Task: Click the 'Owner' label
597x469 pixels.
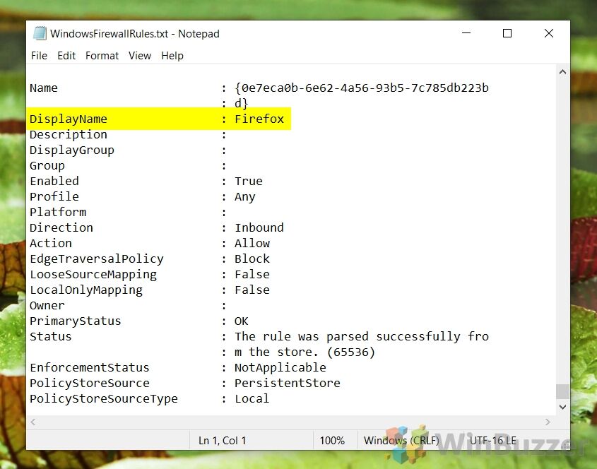Action: coord(47,305)
